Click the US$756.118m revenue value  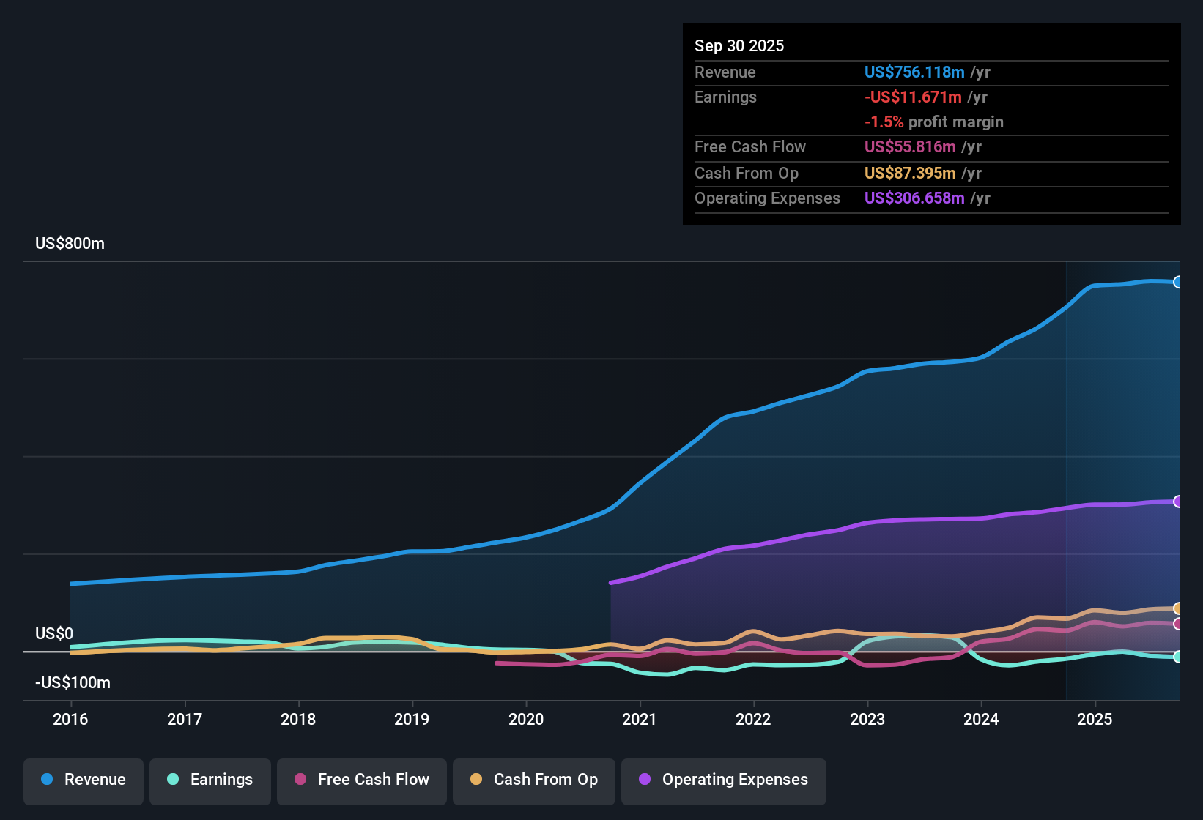pyautogui.click(x=914, y=72)
